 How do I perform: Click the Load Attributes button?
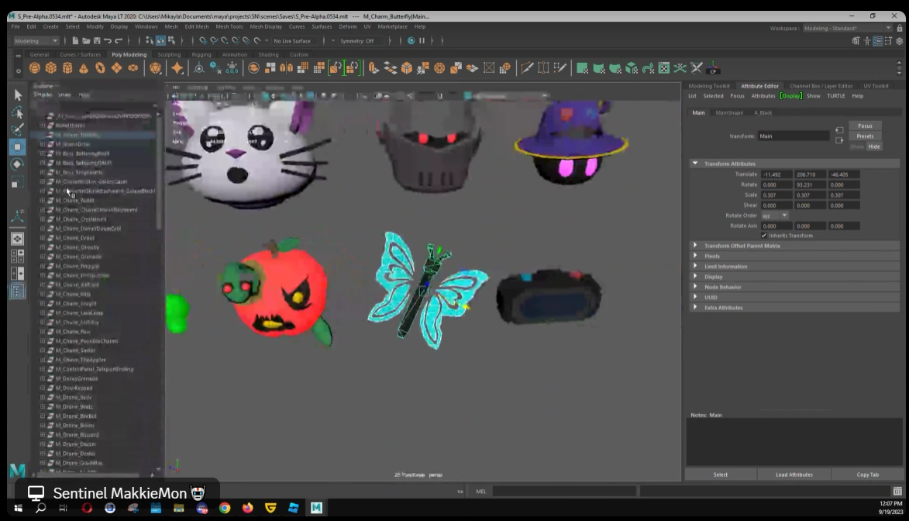(x=794, y=474)
